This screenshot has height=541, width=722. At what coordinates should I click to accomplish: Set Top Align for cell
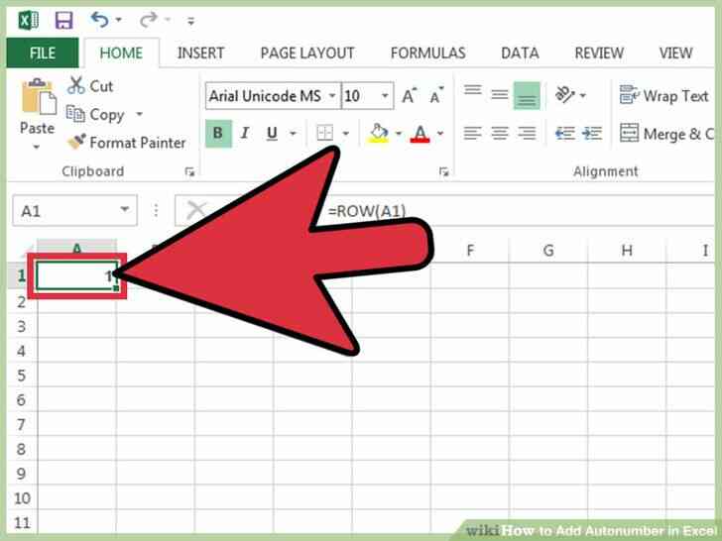472,90
